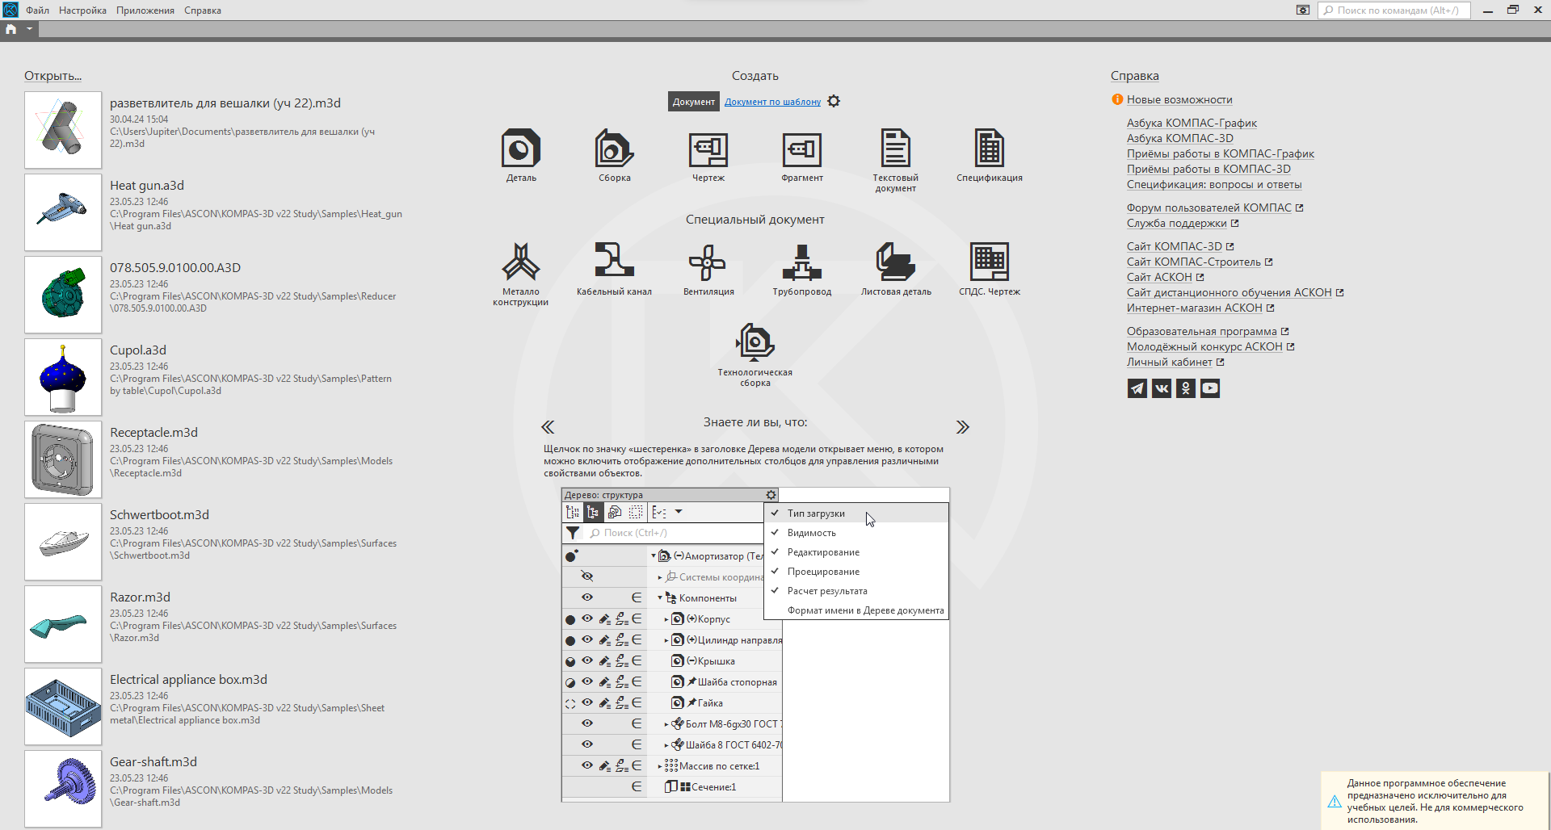
Task: Open the Справка menu
Action: [203, 10]
